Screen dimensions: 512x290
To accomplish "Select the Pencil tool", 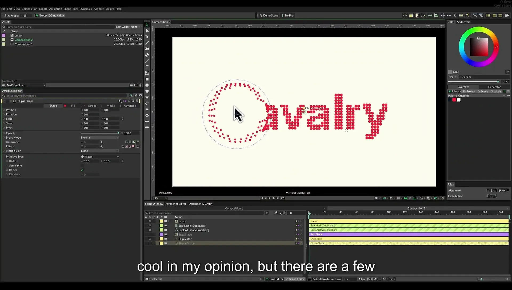I will coord(147,43).
